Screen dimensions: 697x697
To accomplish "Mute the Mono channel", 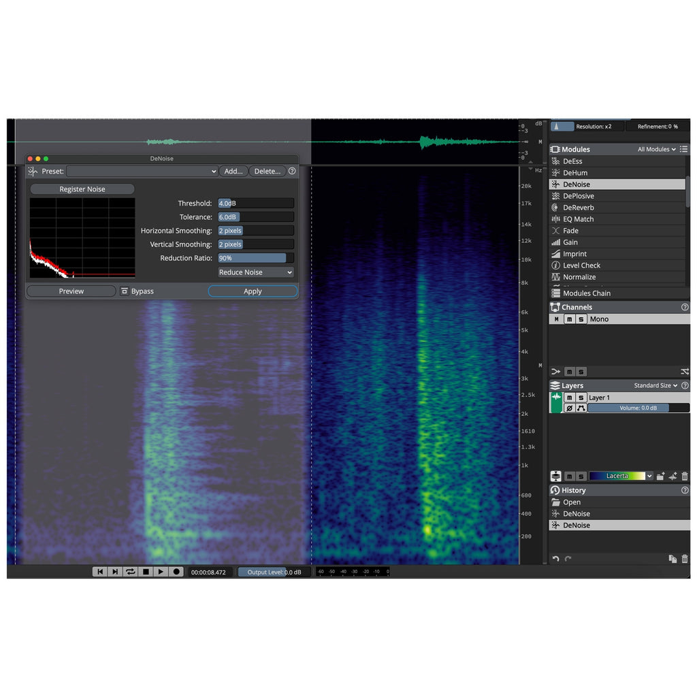I will point(570,319).
